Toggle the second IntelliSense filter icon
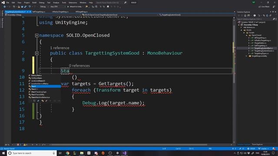The width and height of the screenshot is (278, 156). (x=38, y=101)
